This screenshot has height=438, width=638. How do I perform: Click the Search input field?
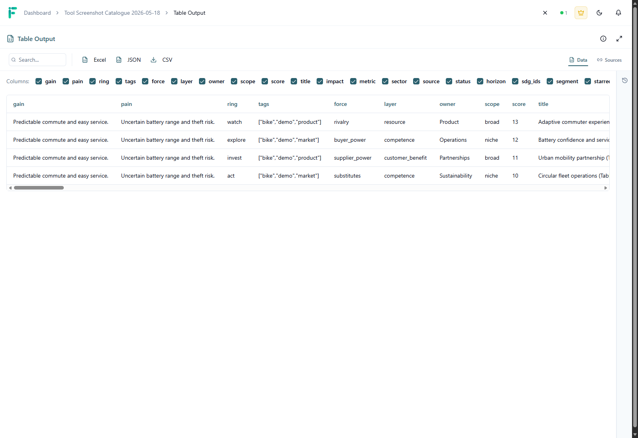coord(37,60)
